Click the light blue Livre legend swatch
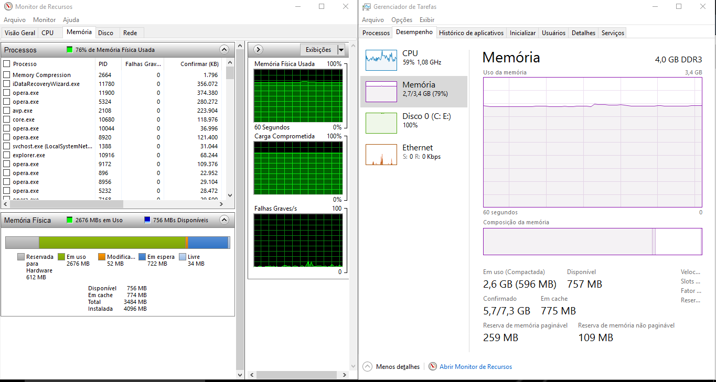The height and width of the screenshot is (382, 716). 183,257
